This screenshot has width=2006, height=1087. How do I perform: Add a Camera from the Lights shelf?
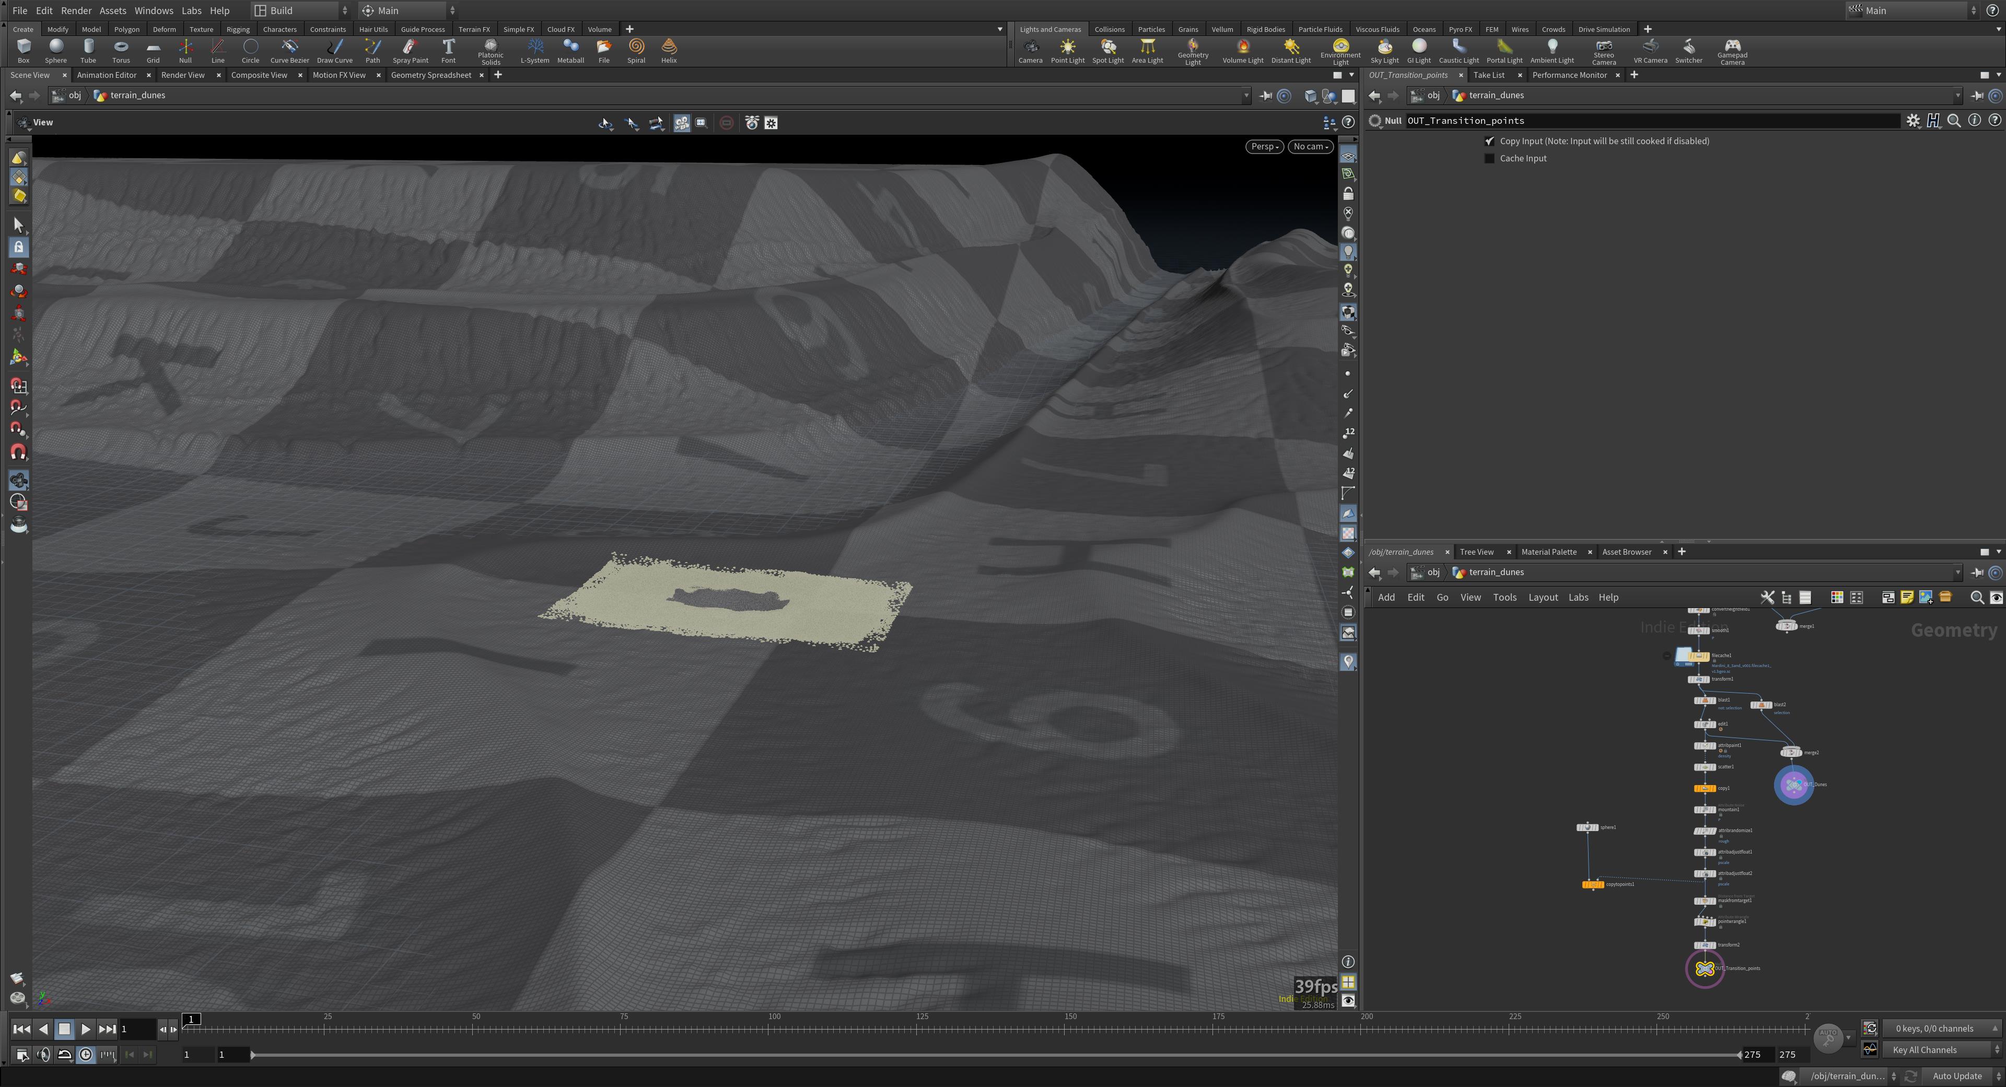[x=1030, y=51]
